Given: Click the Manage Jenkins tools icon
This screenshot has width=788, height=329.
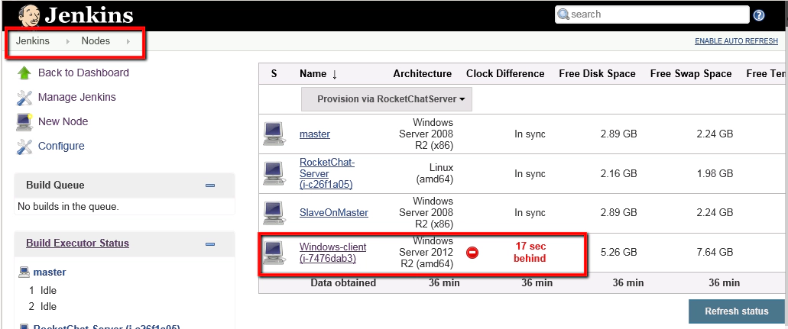Looking at the screenshot, I should tap(24, 98).
